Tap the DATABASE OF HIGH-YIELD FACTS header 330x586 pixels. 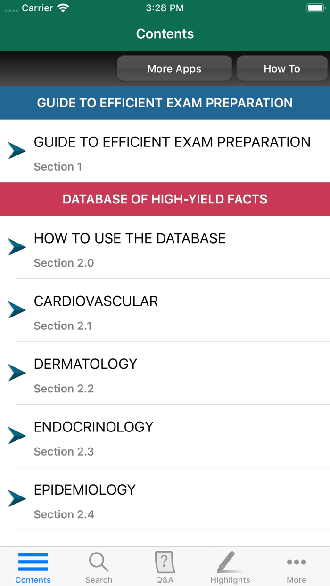[x=165, y=199]
